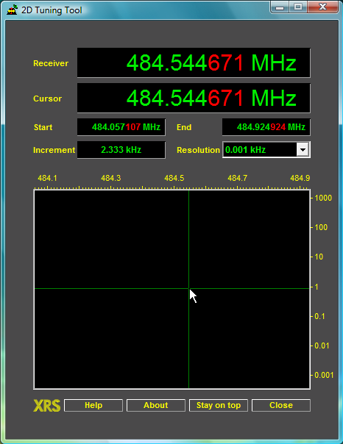The width and height of the screenshot is (343, 444).
Task: Click the 0.001 vertical scale label
Action: tap(324, 375)
